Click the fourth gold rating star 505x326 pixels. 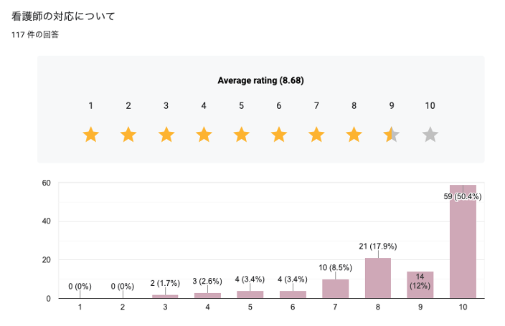coord(204,134)
